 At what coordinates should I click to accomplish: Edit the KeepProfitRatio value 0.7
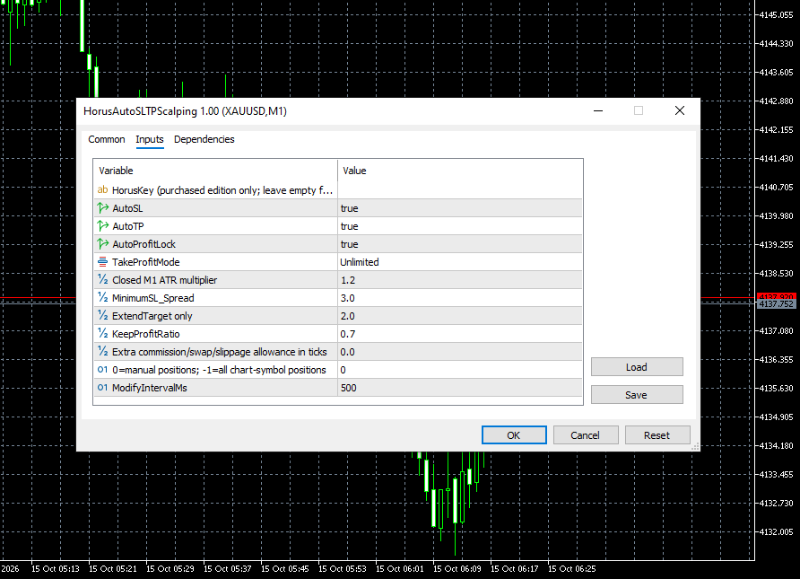pyautogui.click(x=460, y=334)
